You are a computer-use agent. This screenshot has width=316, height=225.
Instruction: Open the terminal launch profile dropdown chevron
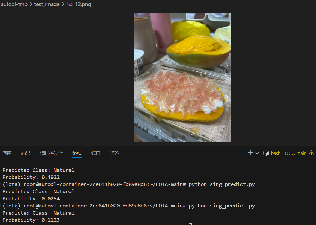tap(257, 153)
